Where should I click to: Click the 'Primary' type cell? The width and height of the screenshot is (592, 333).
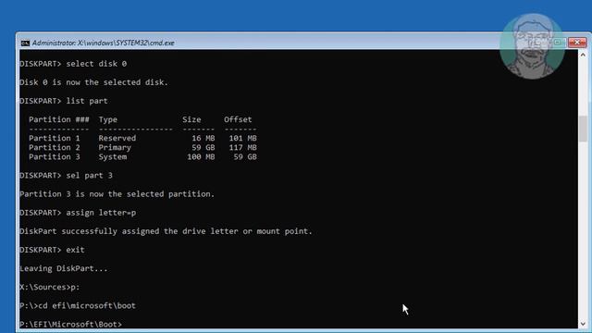click(115, 148)
